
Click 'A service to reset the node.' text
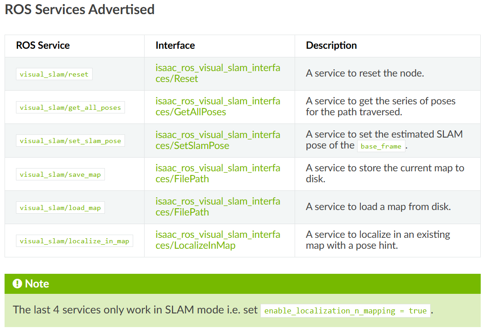[x=365, y=73]
